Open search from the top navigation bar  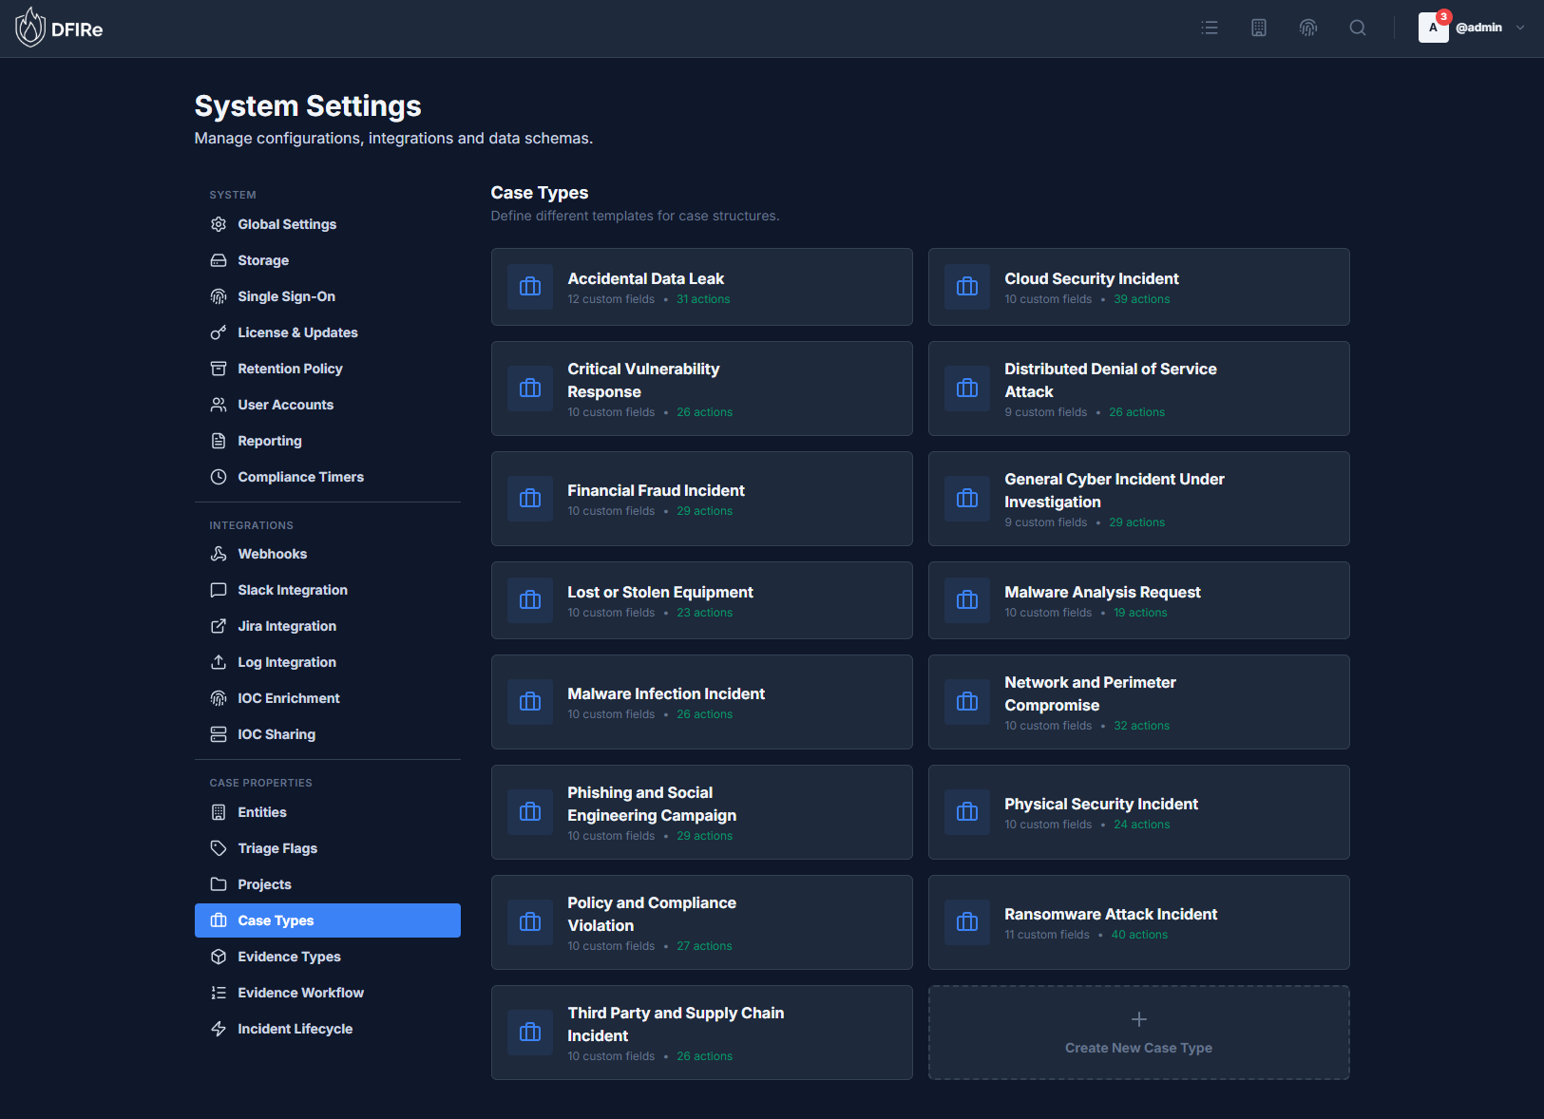click(1358, 28)
